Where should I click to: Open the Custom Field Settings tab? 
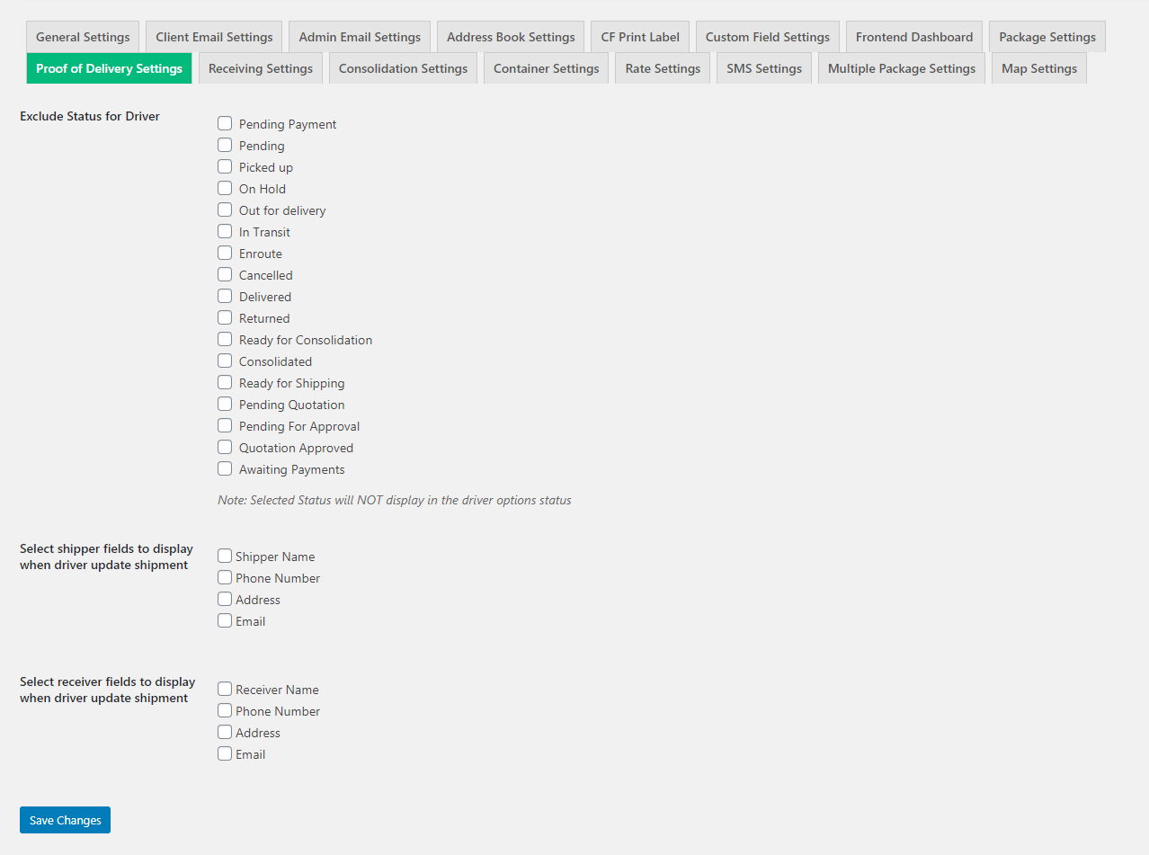click(767, 37)
